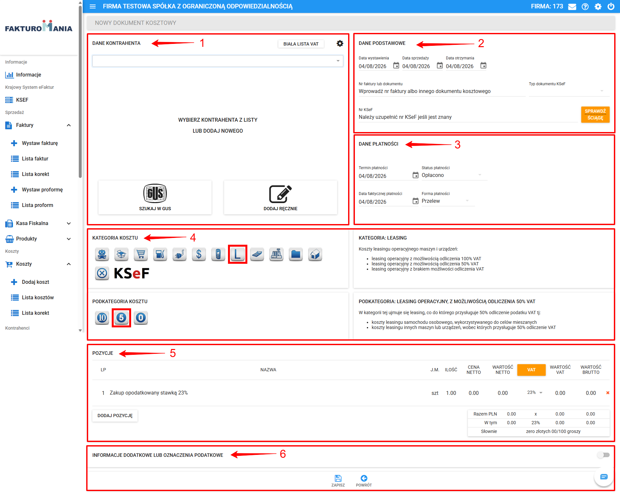Open calendar for Data faktycznej płatności
620x493 pixels.
pyautogui.click(x=416, y=201)
